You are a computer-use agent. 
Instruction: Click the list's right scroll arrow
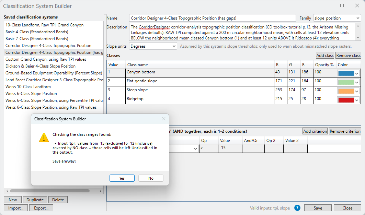(100, 191)
